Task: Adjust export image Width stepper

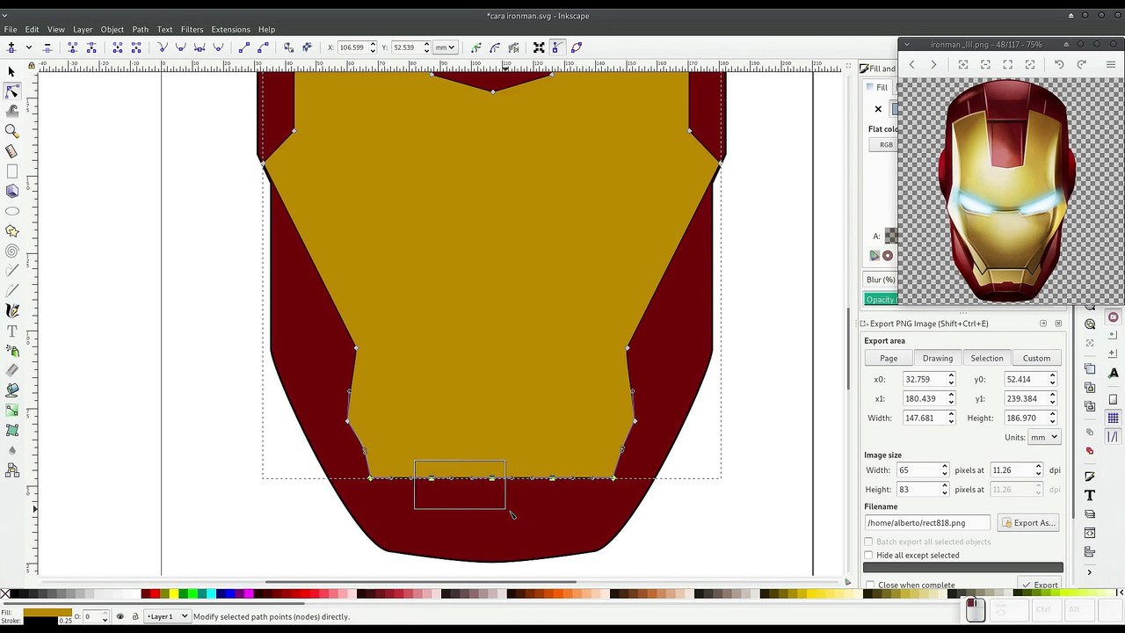Action: point(945,470)
